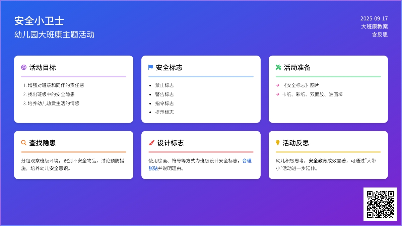
Task: Select the 警告标志 bullet item
Action: (x=164, y=94)
